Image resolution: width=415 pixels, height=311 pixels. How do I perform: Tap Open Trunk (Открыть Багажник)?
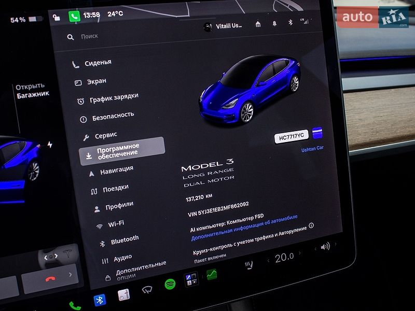pyautogui.click(x=32, y=91)
